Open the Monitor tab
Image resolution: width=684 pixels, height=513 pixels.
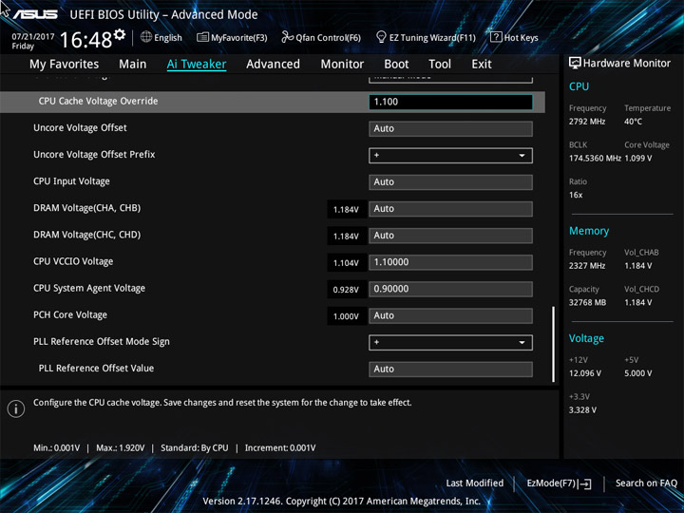point(342,65)
